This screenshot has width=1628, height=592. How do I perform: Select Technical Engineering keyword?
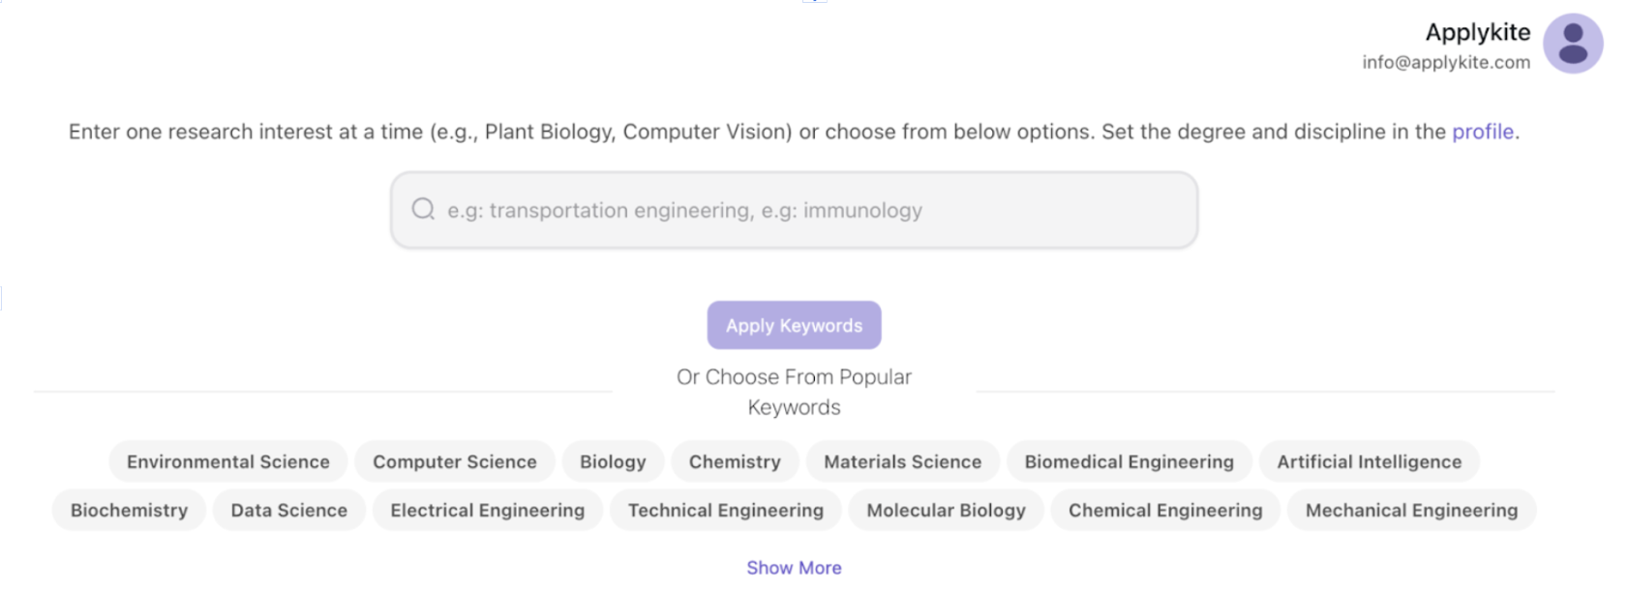click(x=726, y=510)
